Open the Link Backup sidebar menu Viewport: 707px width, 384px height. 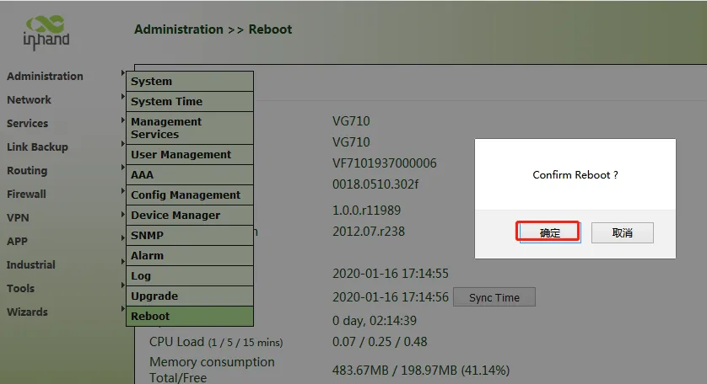(x=37, y=147)
